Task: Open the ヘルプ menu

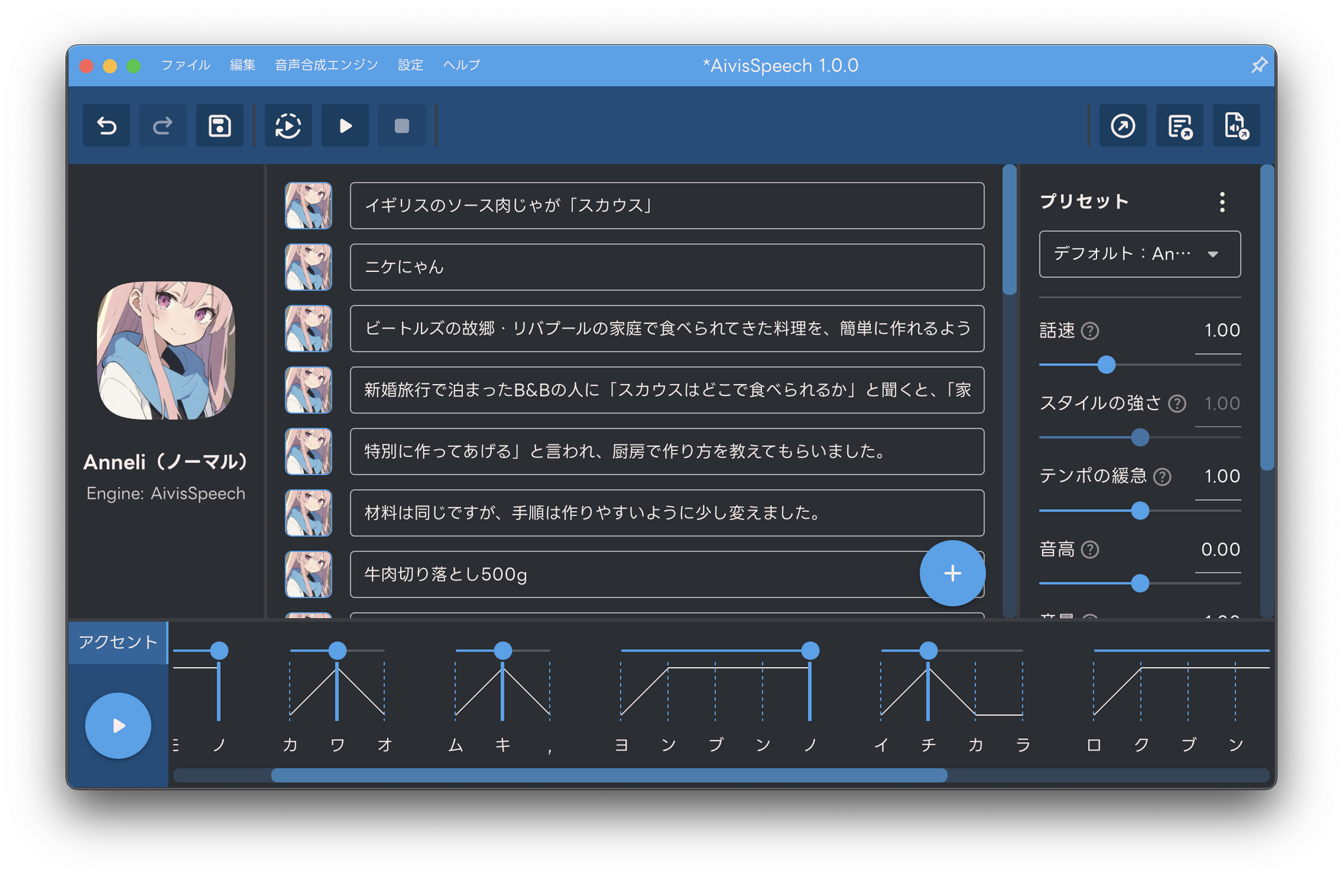Action: tap(462, 65)
